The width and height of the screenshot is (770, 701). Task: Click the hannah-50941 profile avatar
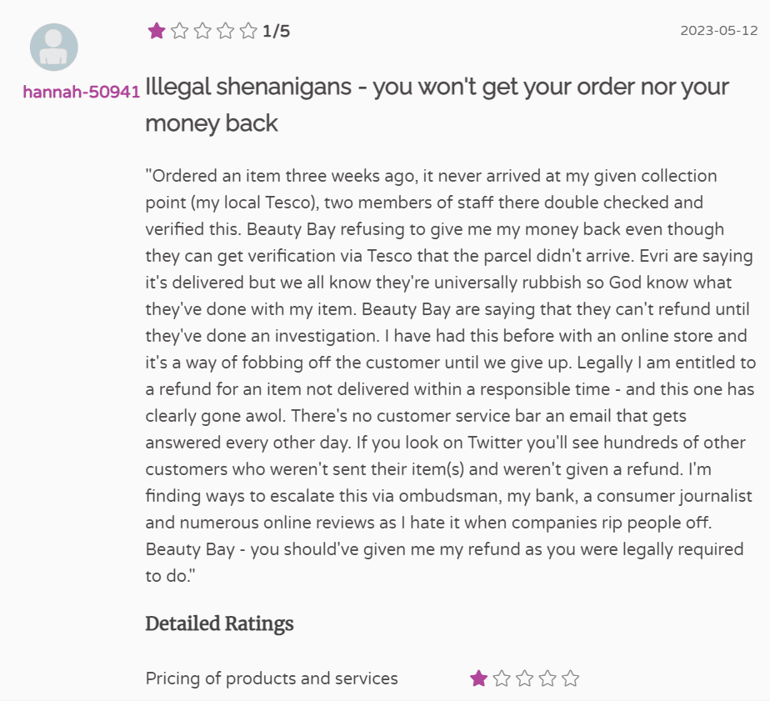(x=53, y=47)
